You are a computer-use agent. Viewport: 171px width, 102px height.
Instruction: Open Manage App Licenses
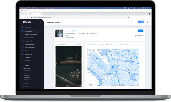click(x=31, y=35)
